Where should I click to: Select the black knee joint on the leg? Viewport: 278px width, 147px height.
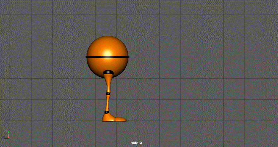(108, 93)
